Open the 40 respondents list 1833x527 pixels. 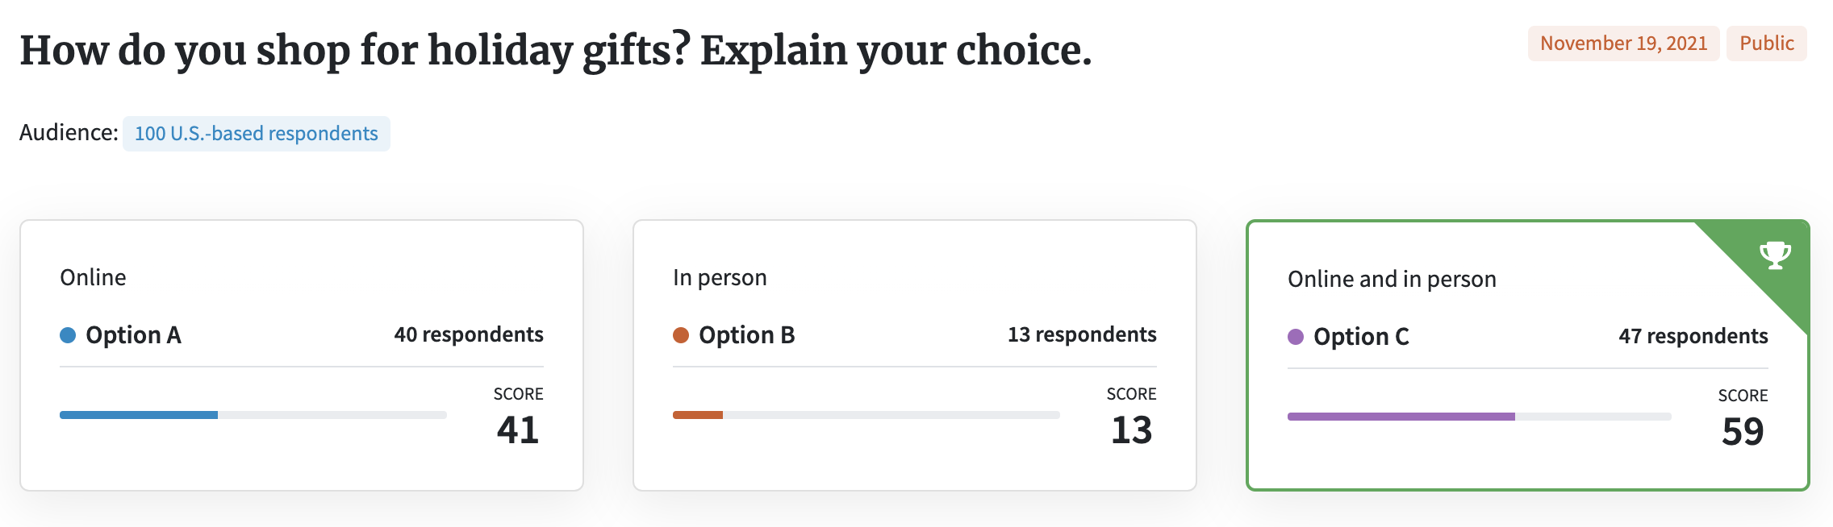[x=469, y=334]
